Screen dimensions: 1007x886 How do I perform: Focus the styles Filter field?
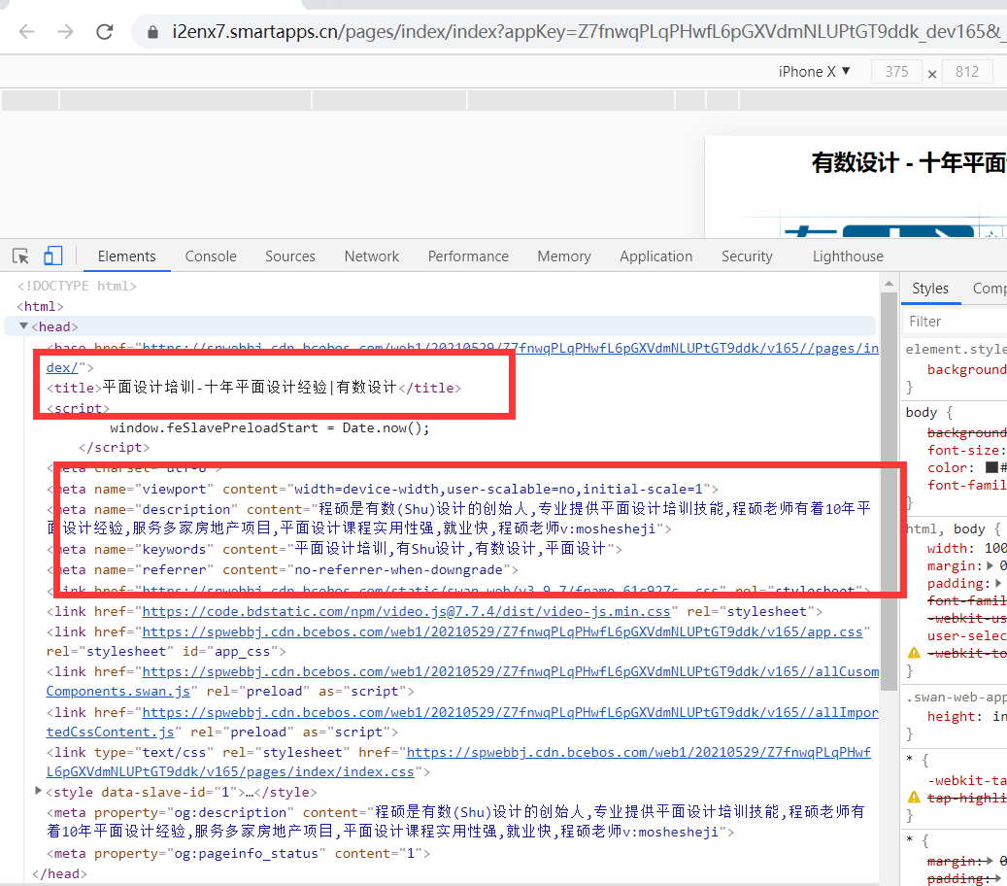956,322
